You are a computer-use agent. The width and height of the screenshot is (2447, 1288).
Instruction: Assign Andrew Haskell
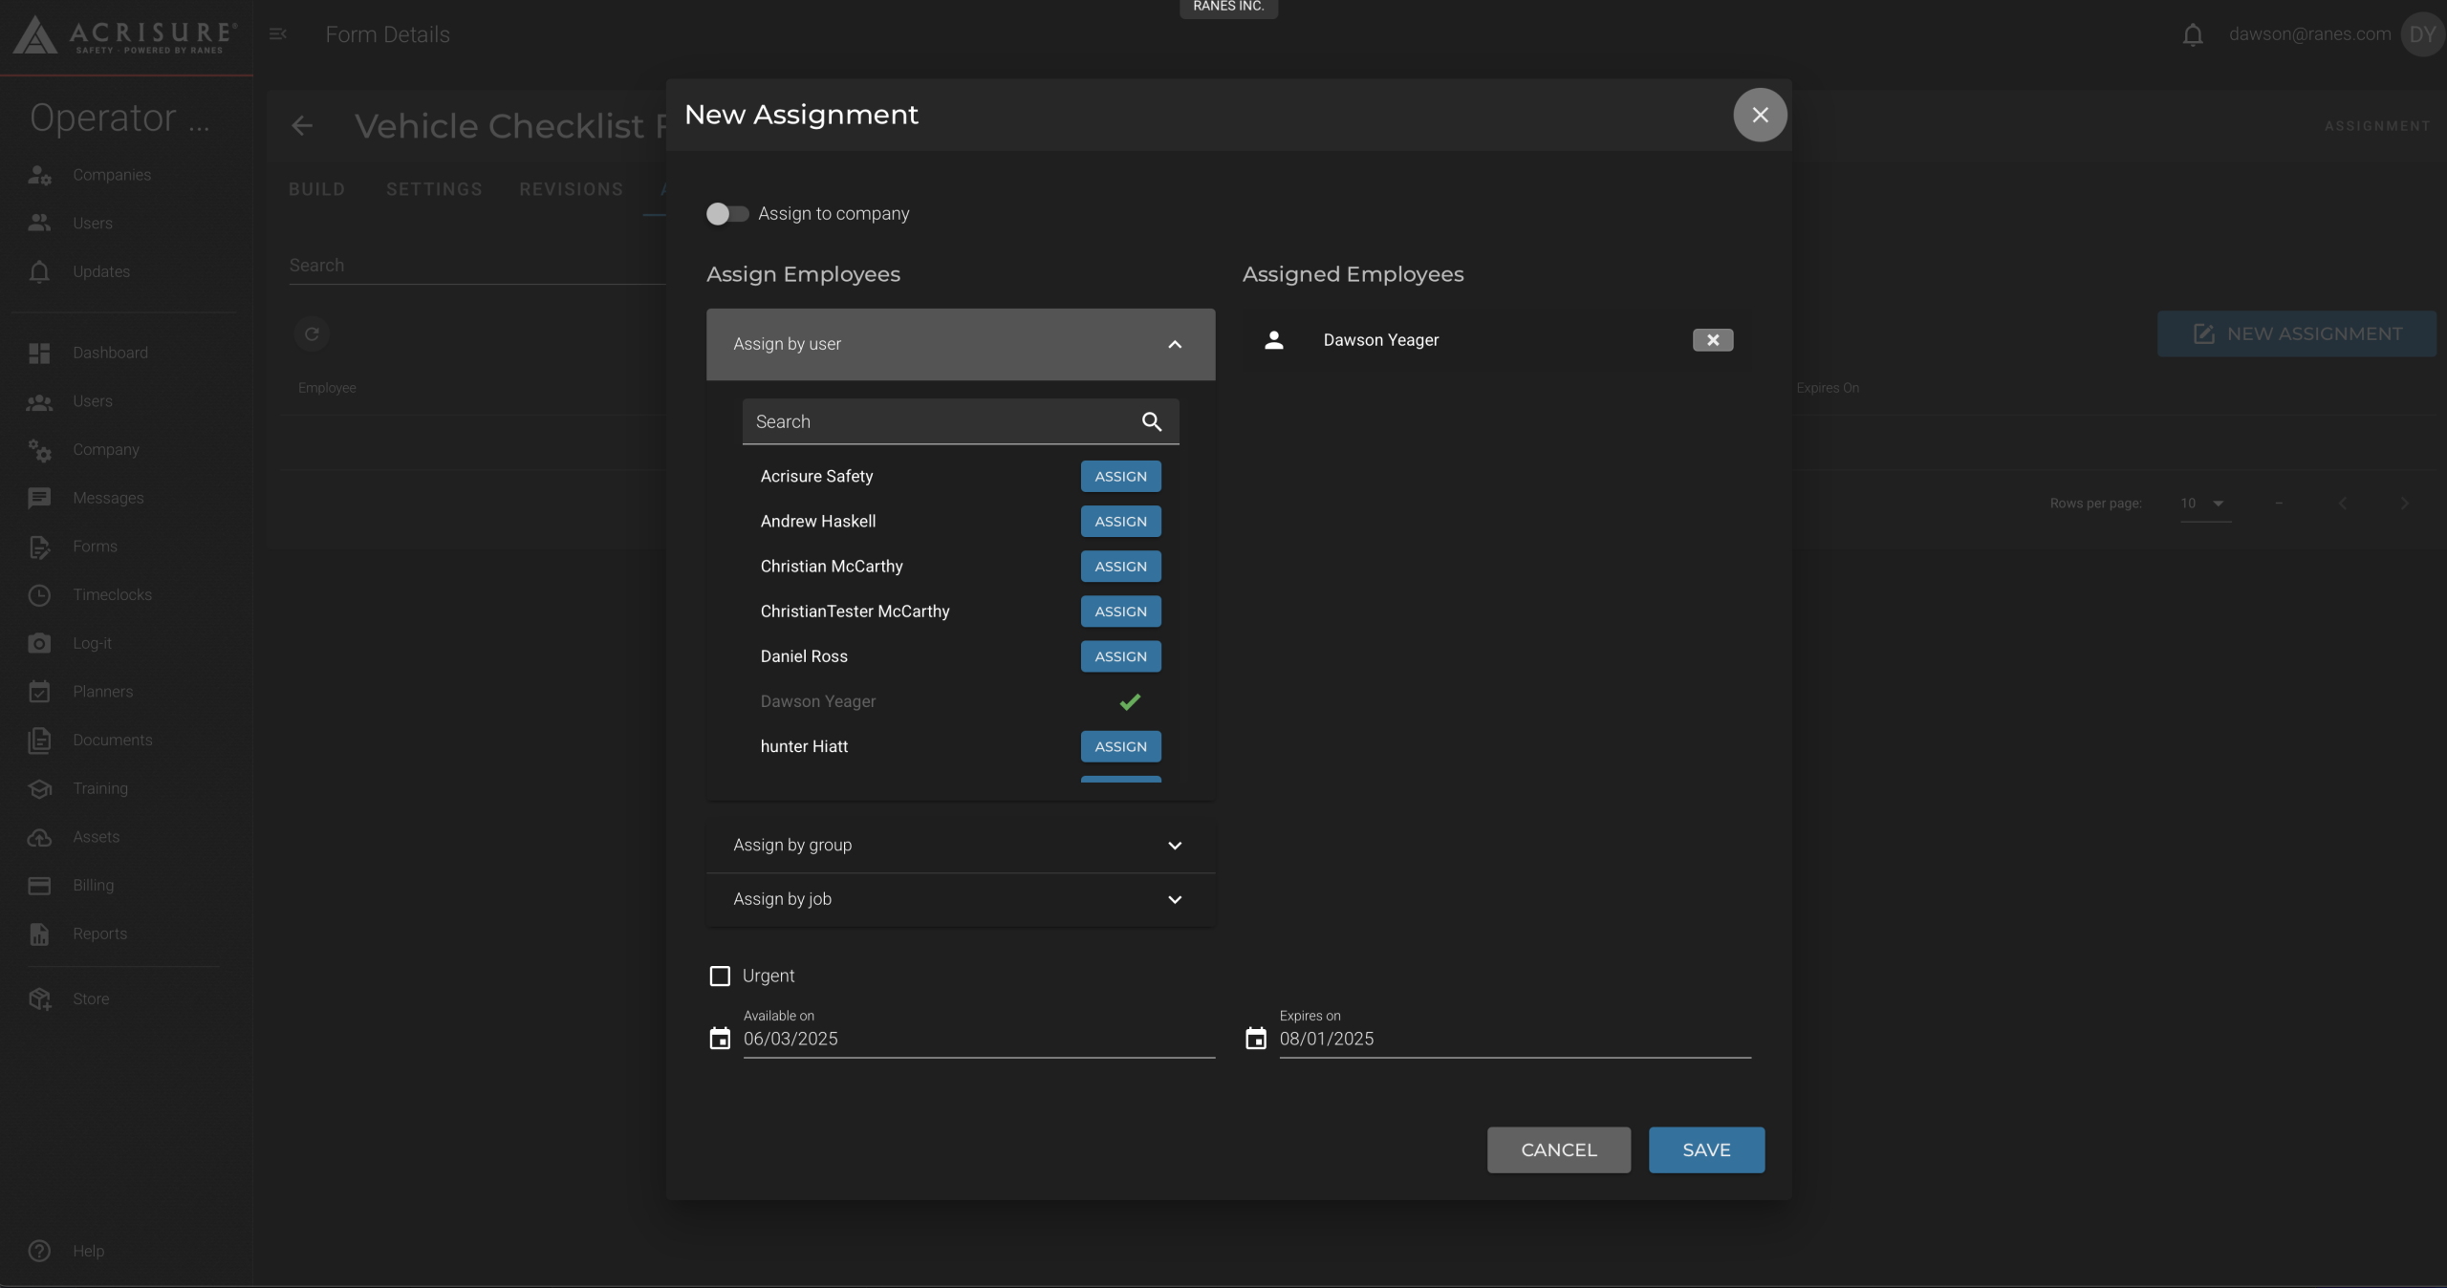[1120, 521]
